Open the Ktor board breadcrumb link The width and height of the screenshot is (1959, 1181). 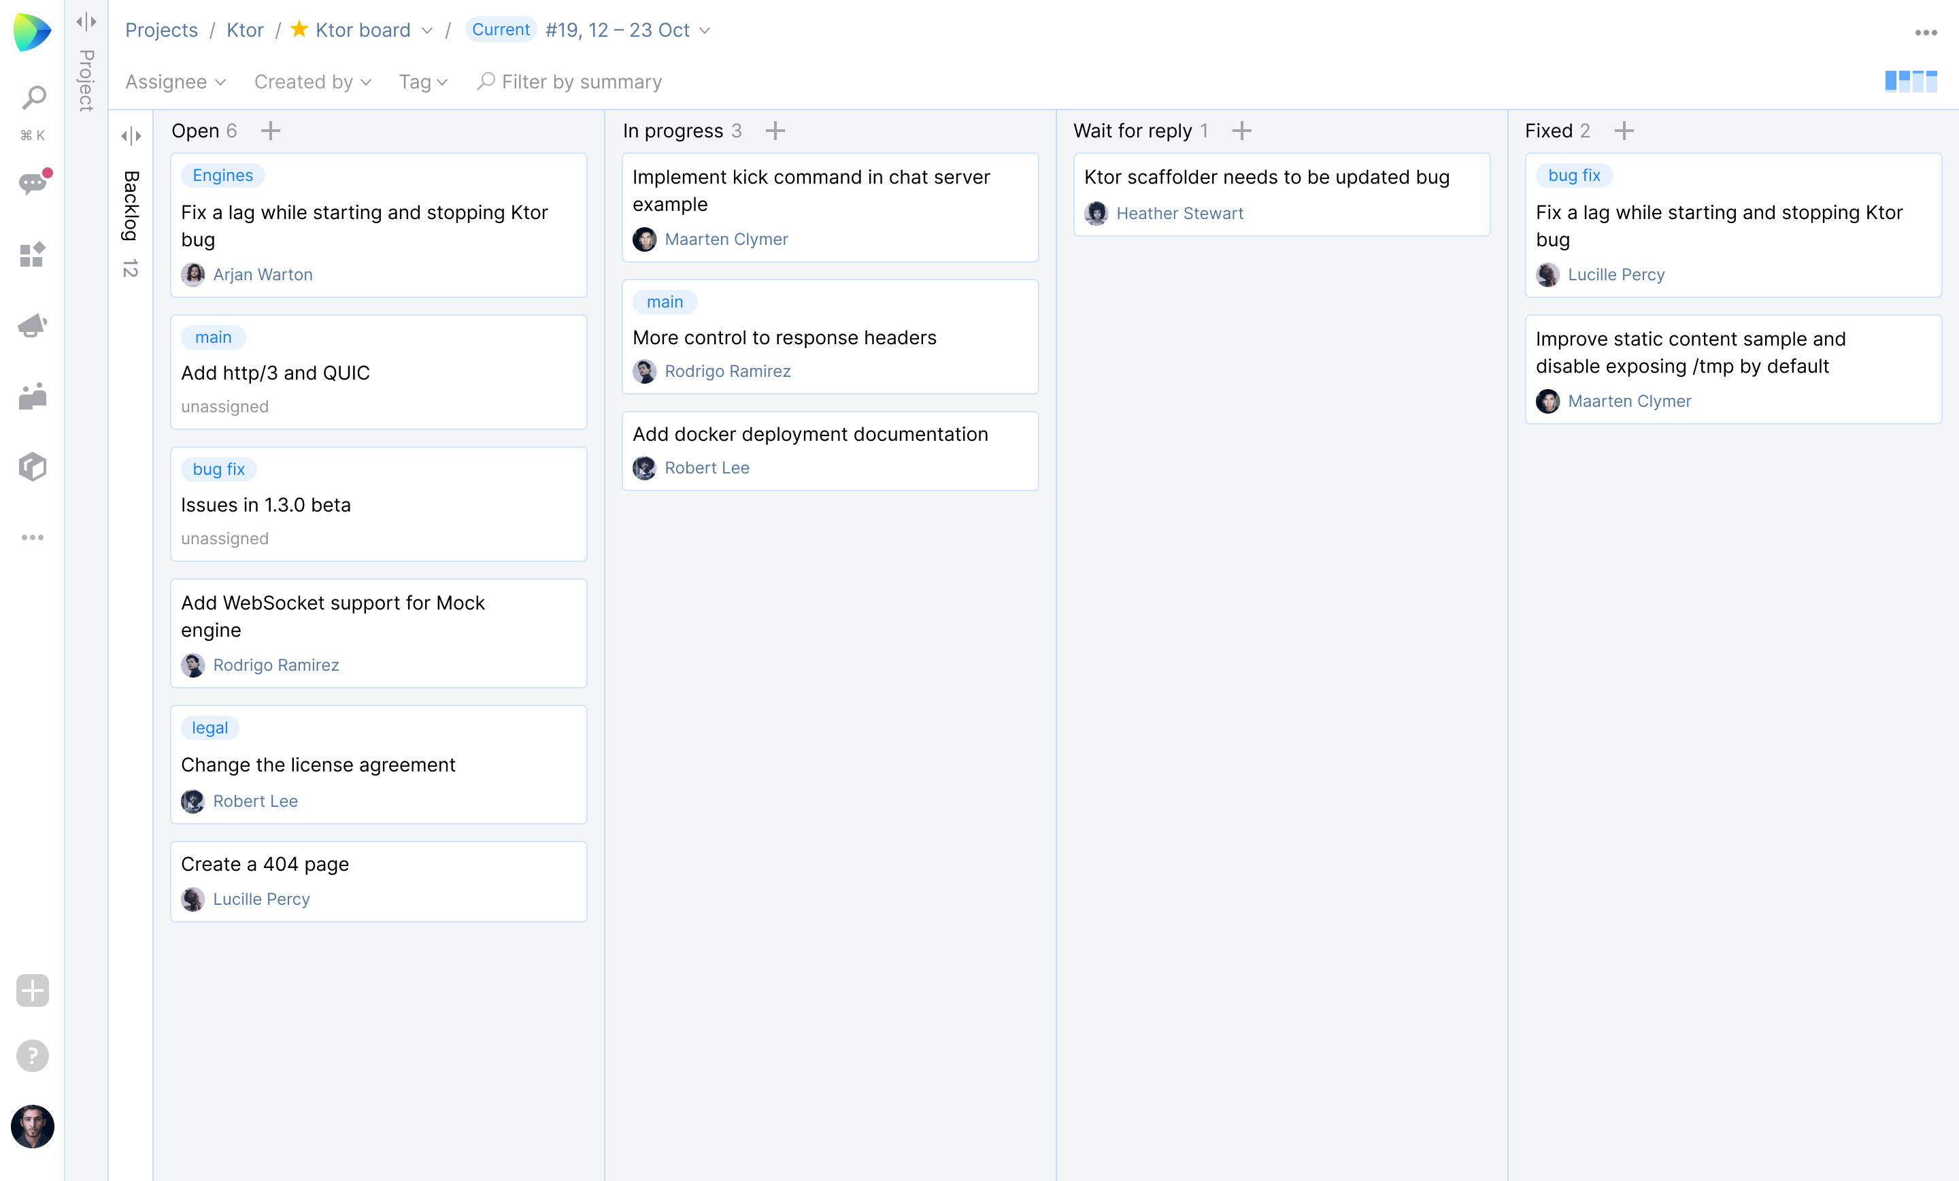[363, 30]
